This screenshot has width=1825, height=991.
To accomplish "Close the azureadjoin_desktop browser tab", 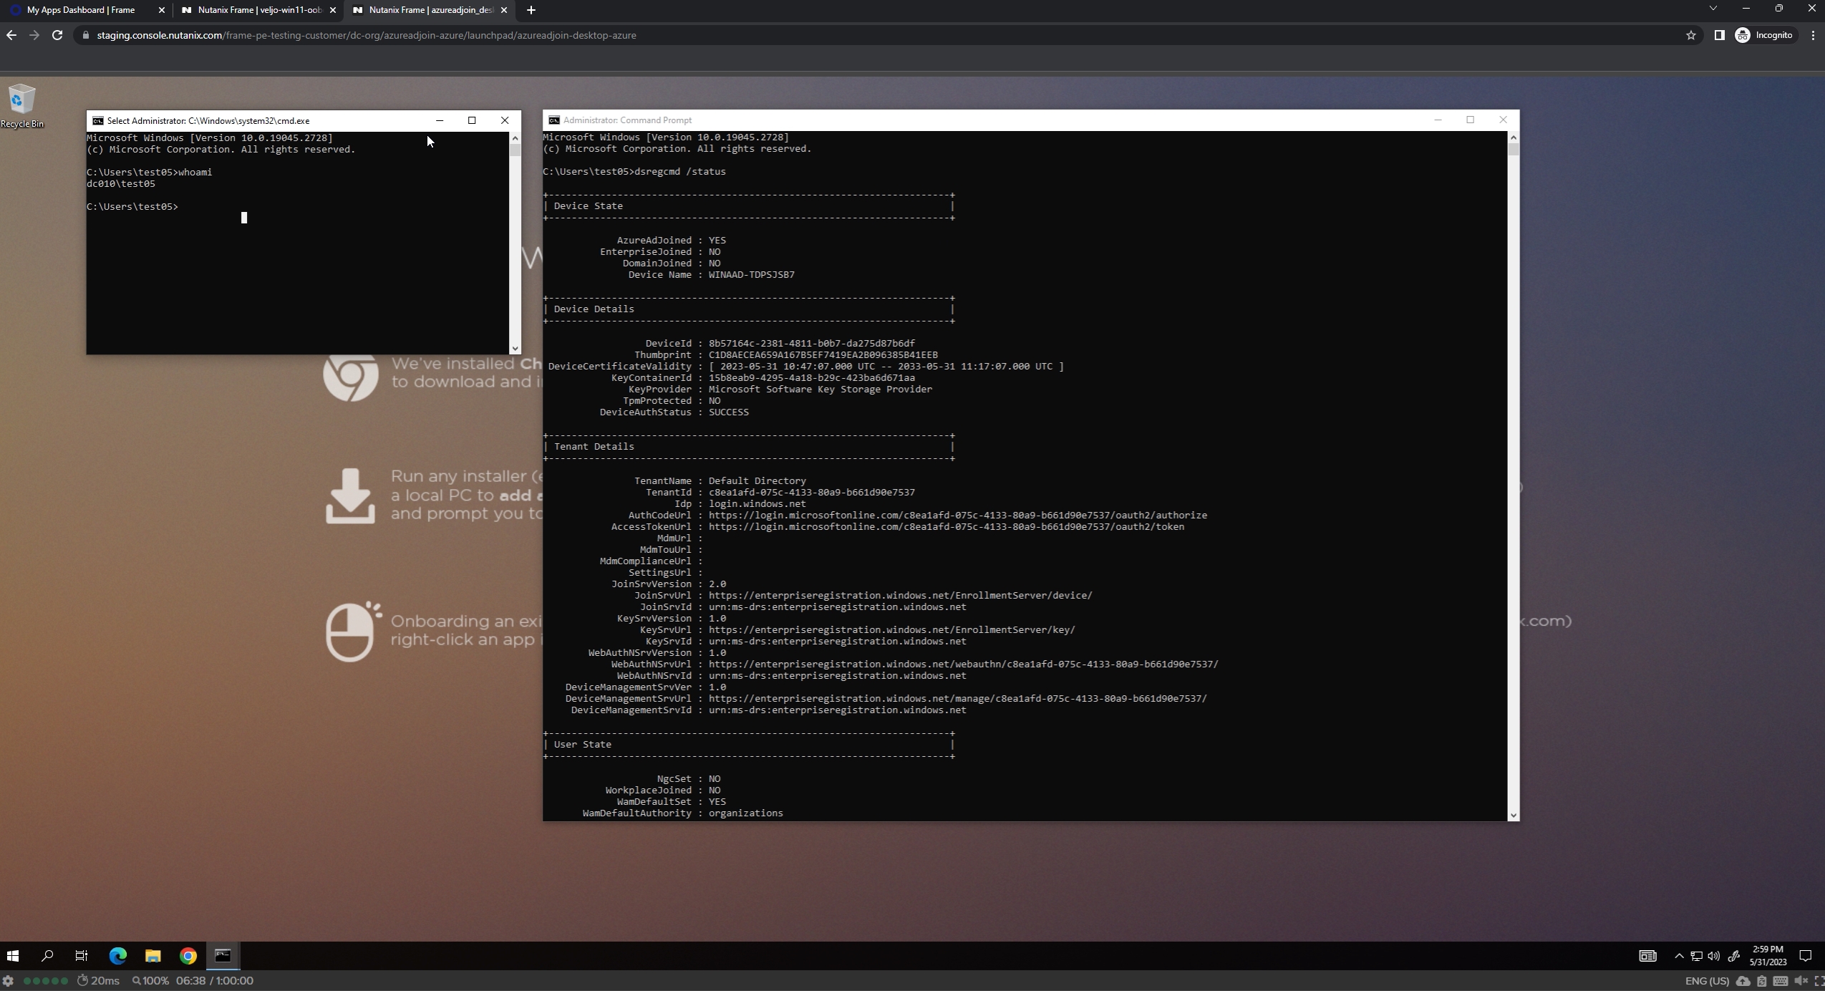I will click(504, 10).
